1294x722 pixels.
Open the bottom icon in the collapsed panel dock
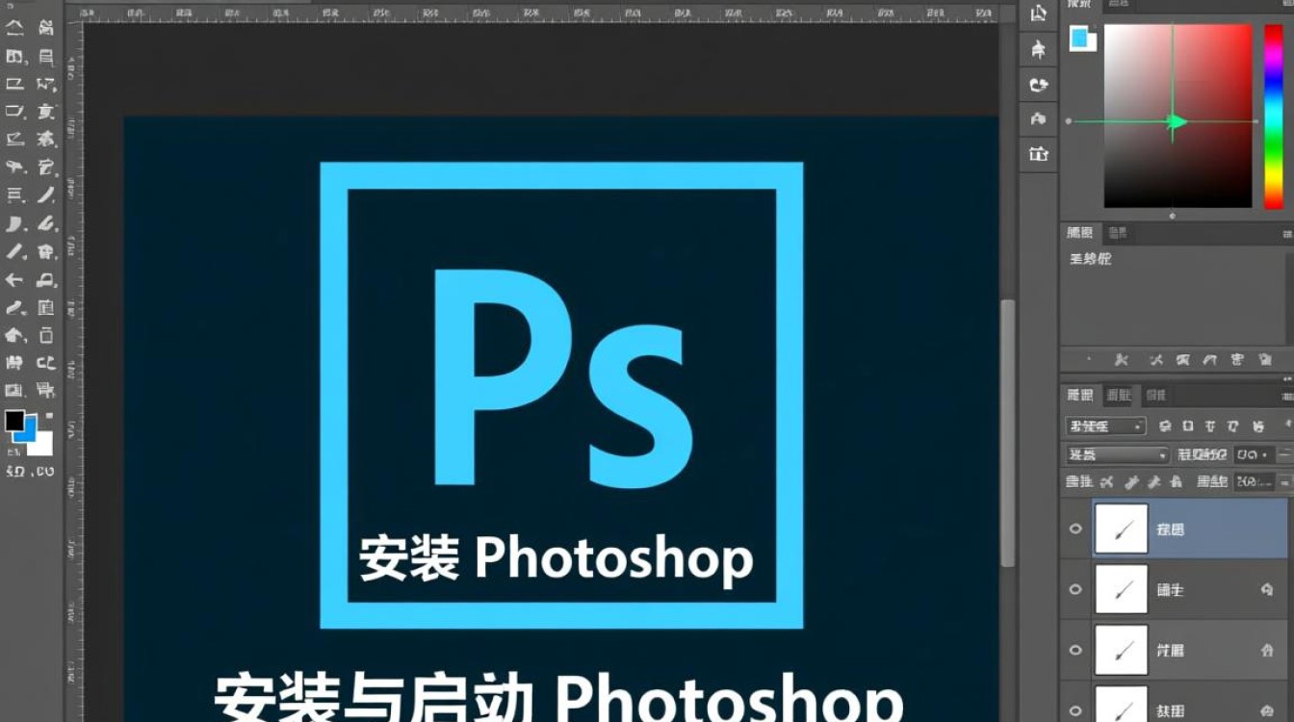pyautogui.click(x=1038, y=153)
